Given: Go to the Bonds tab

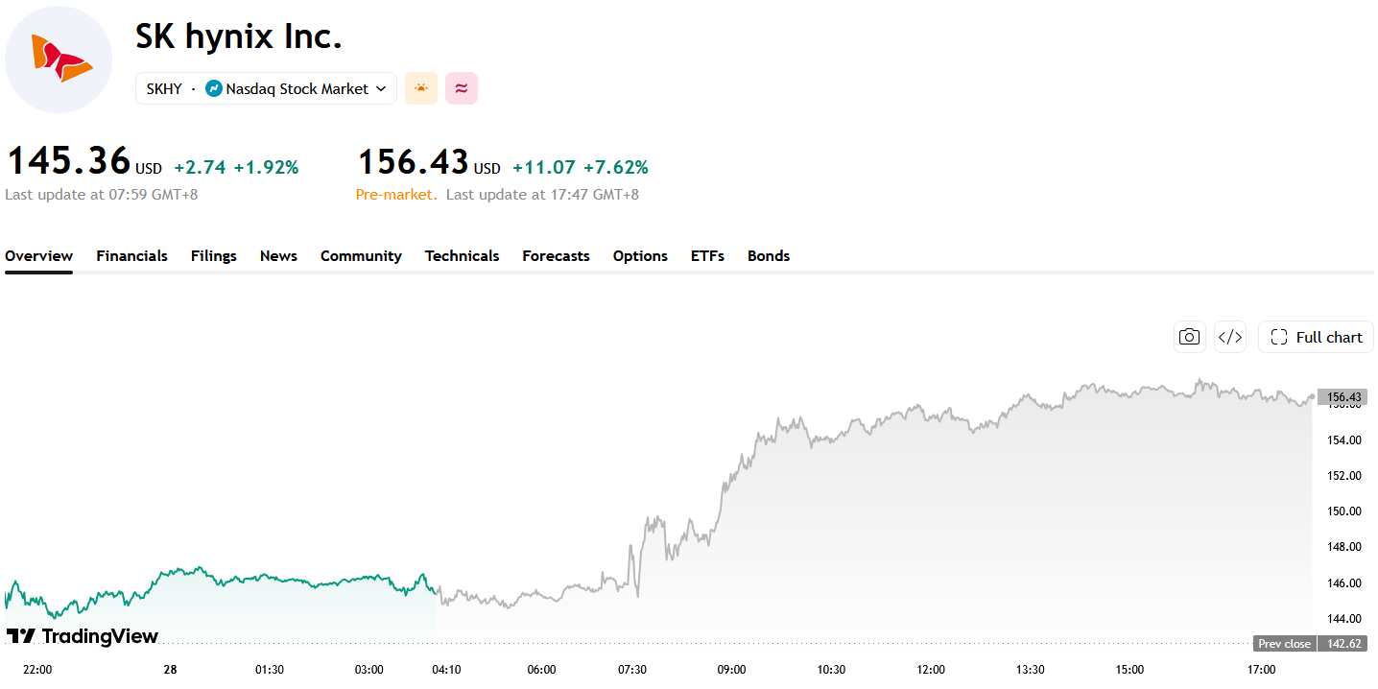Looking at the screenshot, I should point(769,256).
